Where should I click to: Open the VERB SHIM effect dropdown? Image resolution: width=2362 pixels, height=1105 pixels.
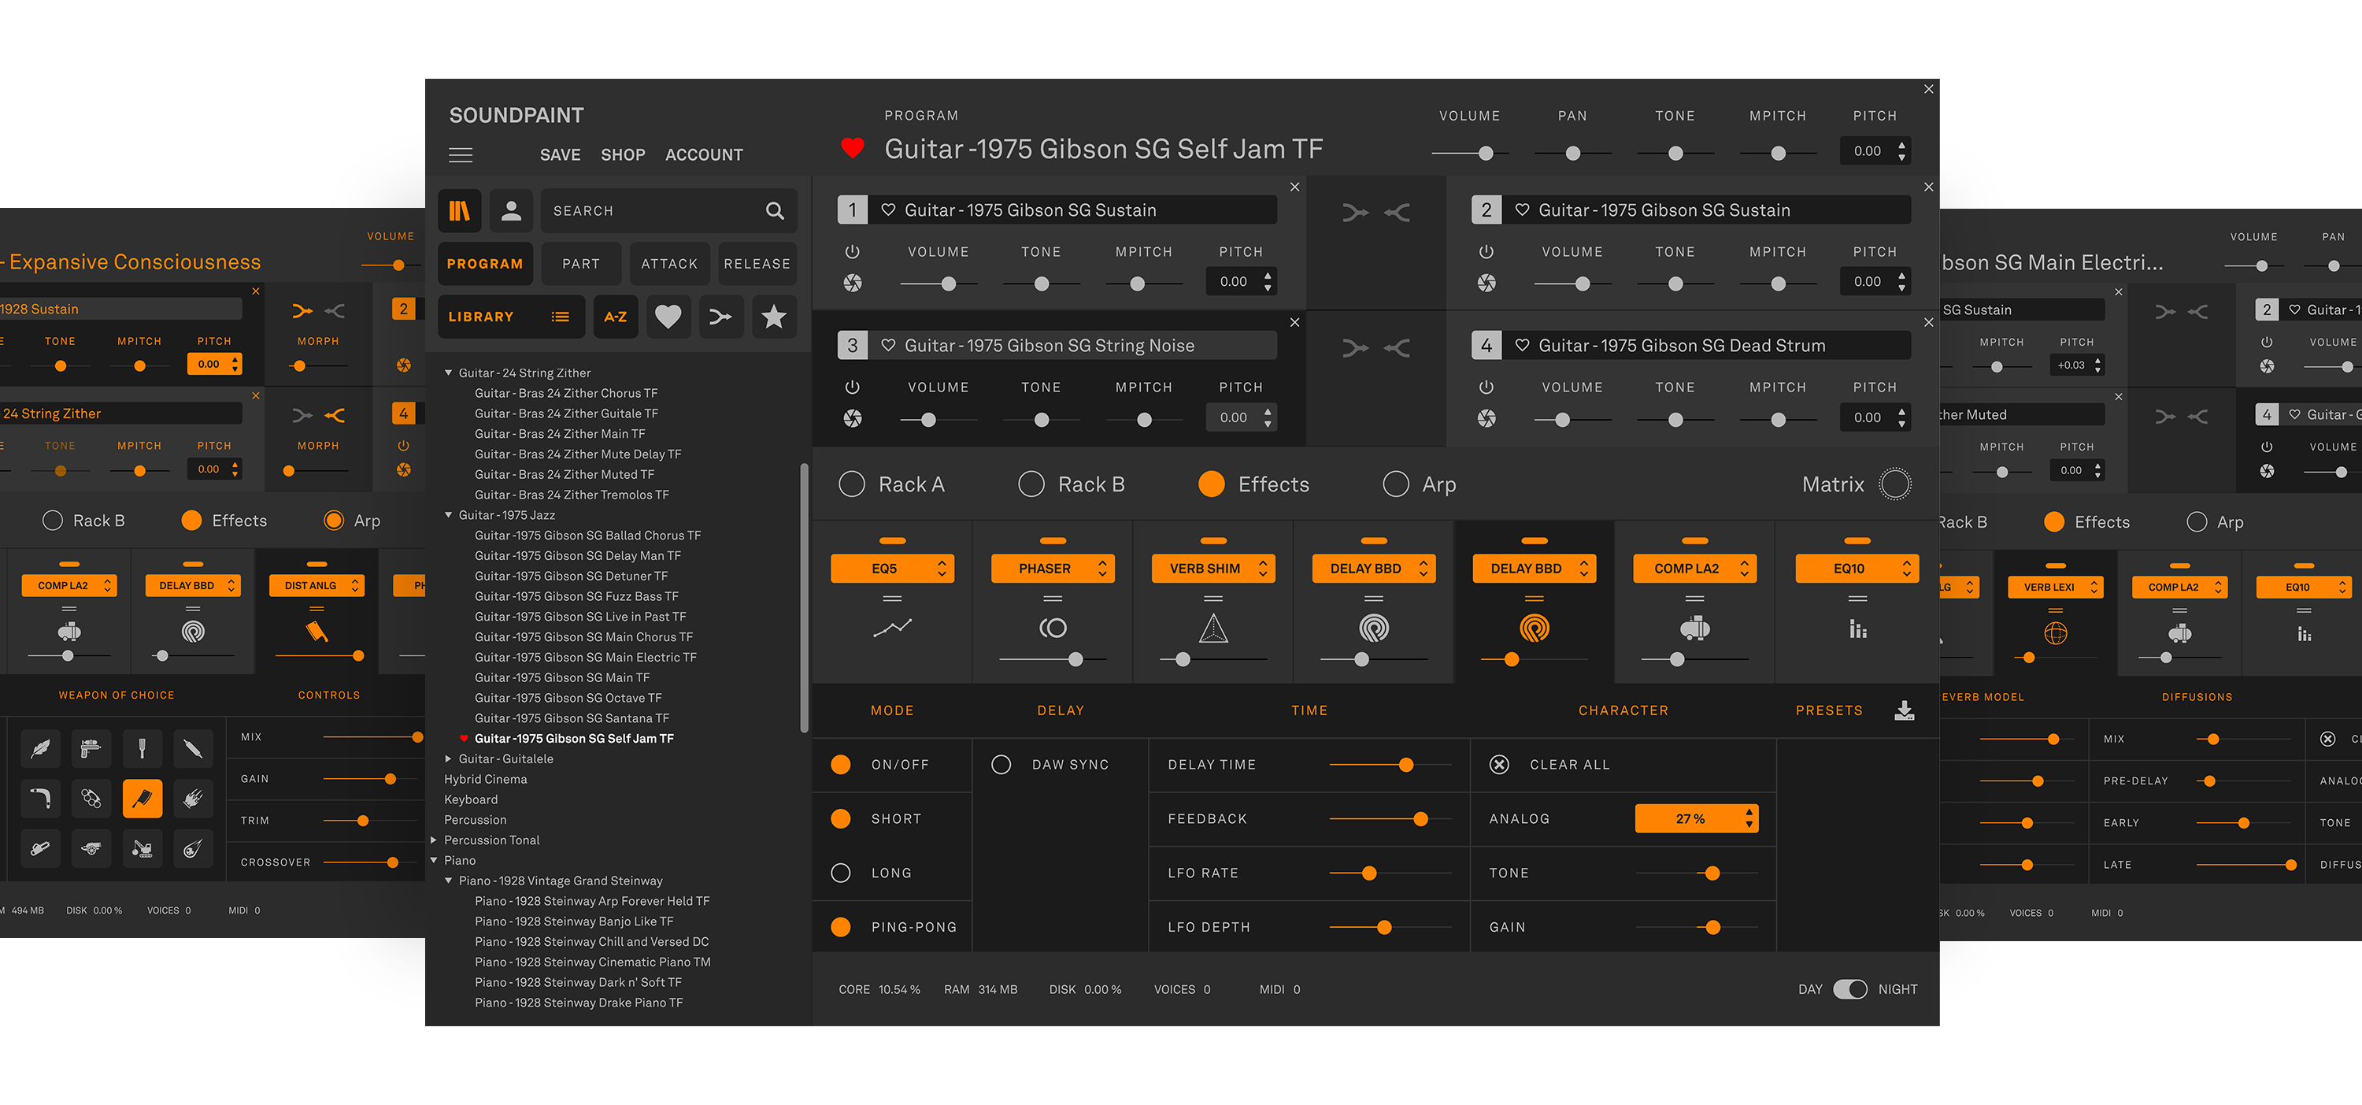1213,569
